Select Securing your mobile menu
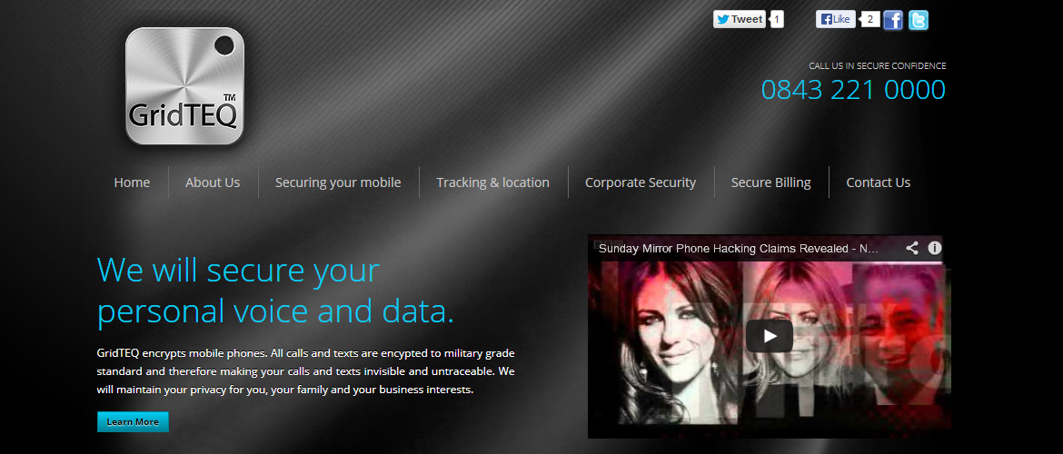 (338, 183)
